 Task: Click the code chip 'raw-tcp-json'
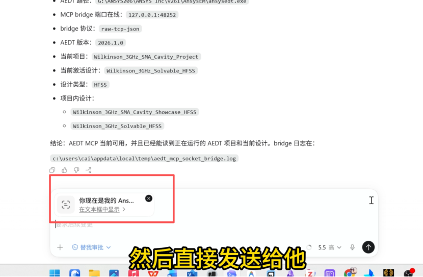coord(120,29)
